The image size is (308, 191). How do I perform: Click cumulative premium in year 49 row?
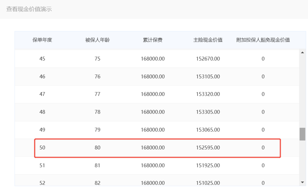[x=153, y=130]
